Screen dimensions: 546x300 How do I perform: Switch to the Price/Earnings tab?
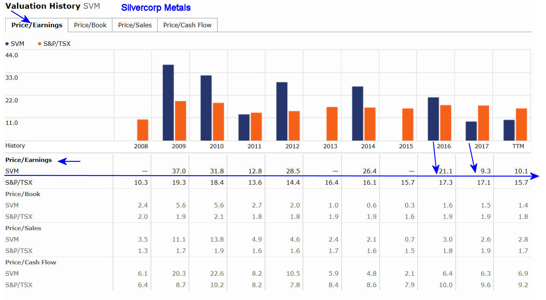pos(37,25)
